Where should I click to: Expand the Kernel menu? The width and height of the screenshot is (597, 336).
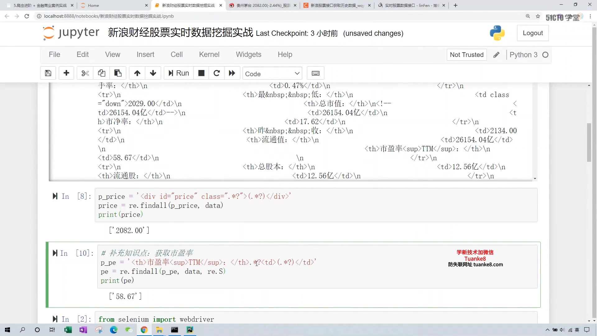click(209, 54)
